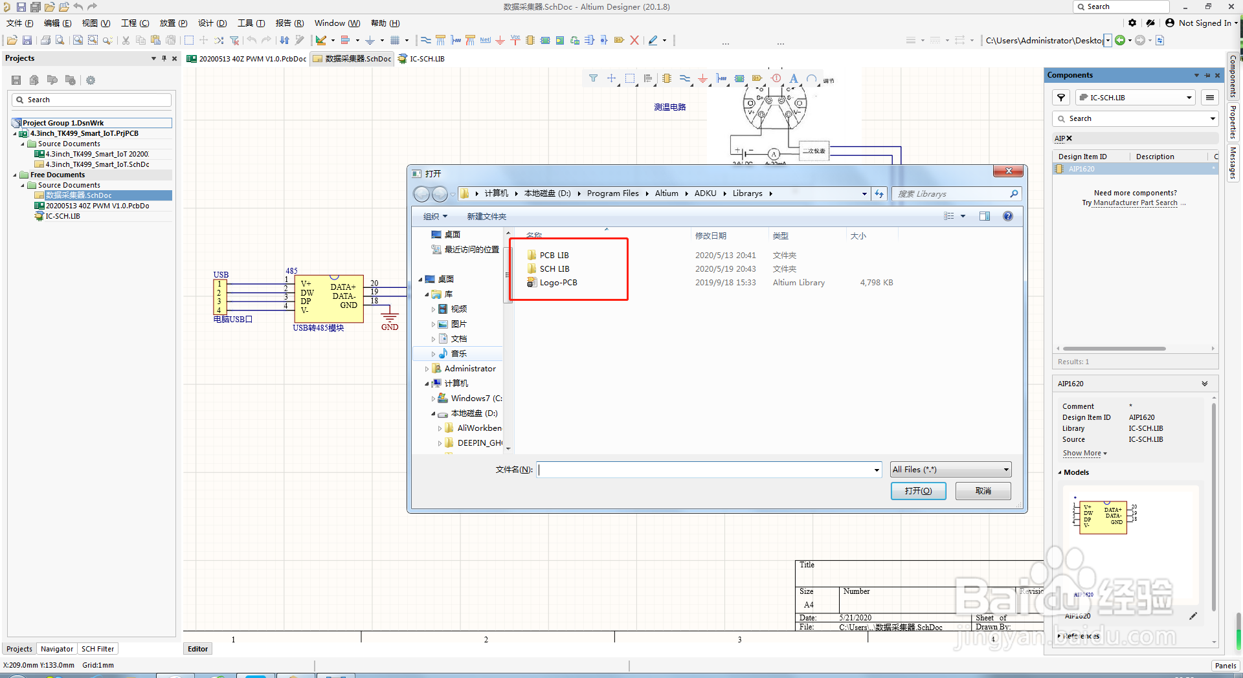Viewport: 1243px width, 678px height.
Task: Click the Port icon in floating schematic bar
Action: pos(757,79)
